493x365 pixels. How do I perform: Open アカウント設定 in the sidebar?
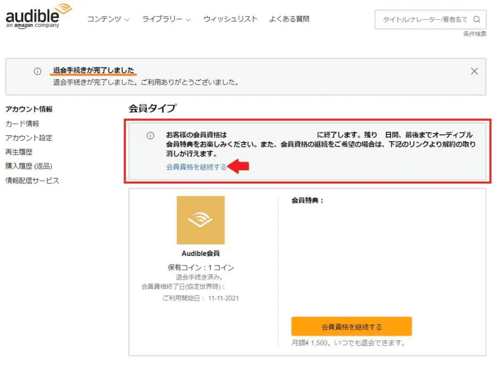[29, 138]
